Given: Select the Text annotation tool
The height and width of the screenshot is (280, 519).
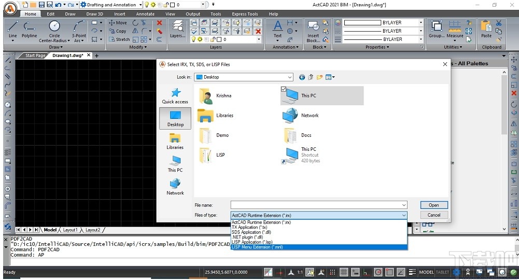Looking at the screenshot, I should (277, 29).
